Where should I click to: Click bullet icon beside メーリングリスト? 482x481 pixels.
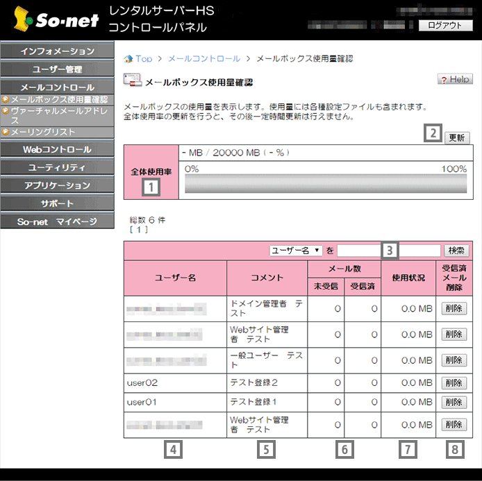tap(6, 132)
